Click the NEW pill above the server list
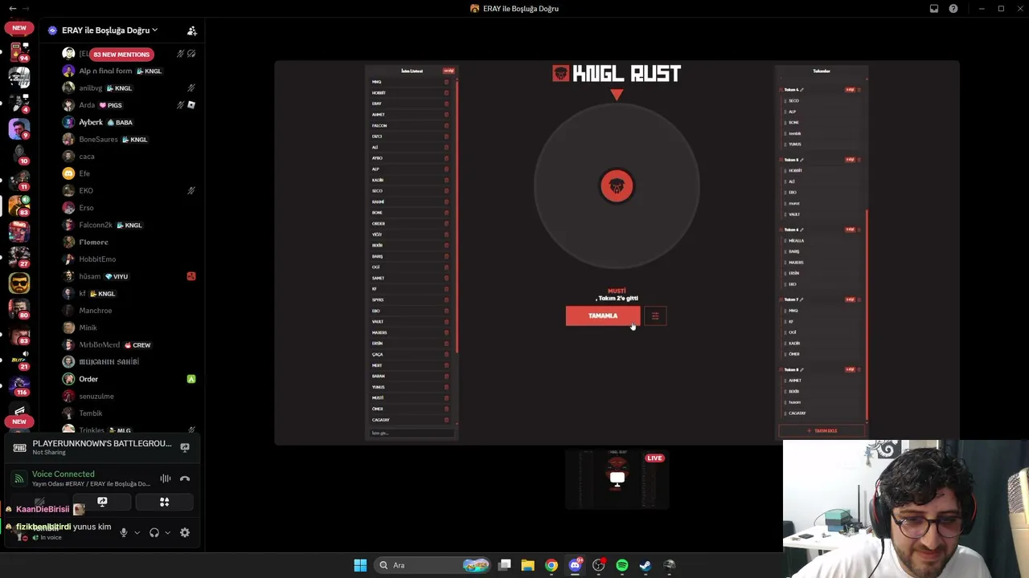The image size is (1029, 578). pyautogui.click(x=19, y=27)
